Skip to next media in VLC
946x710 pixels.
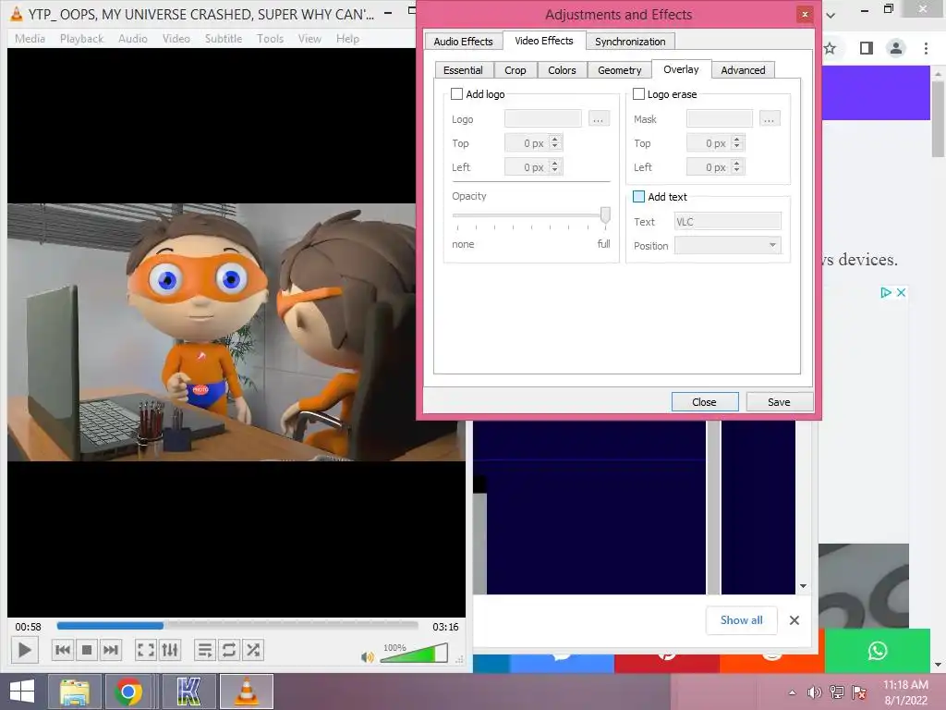click(x=111, y=650)
